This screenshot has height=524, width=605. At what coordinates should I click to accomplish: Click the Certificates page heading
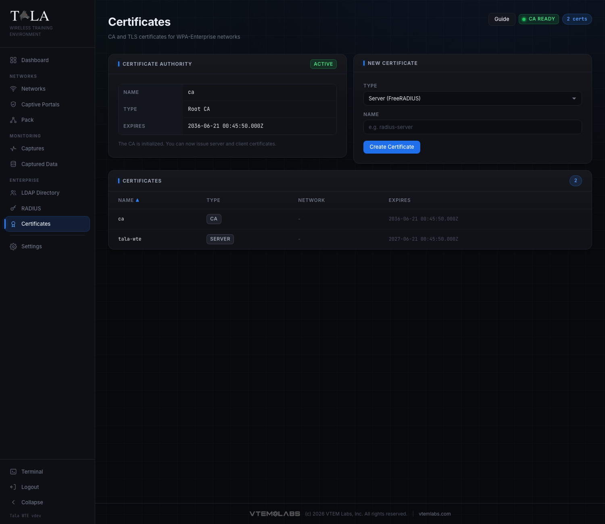pyautogui.click(x=139, y=22)
